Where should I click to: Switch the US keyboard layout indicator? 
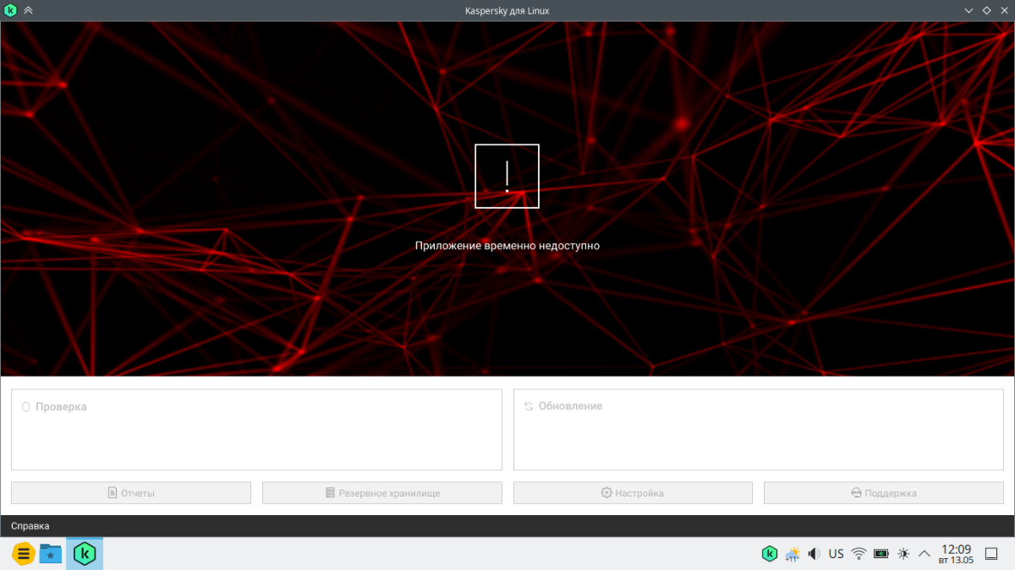(x=836, y=554)
